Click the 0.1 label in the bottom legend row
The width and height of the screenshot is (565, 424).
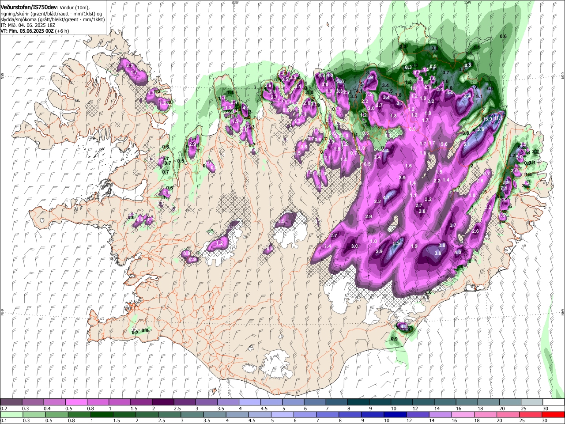click(3, 420)
